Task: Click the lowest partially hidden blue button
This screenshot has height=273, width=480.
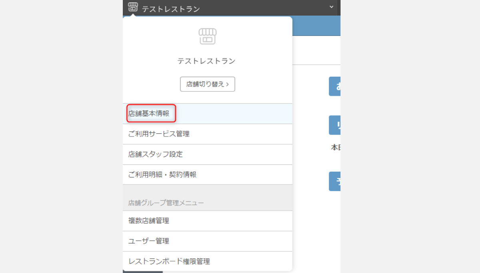Action: point(335,182)
